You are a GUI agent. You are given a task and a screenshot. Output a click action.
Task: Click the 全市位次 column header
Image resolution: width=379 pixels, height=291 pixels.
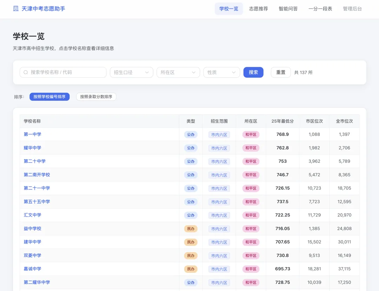coord(345,121)
